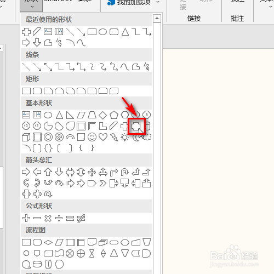The height and width of the screenshot is (274, 274).
Task: Select the Flowchart Connector circle
Action: click(26, 253)
